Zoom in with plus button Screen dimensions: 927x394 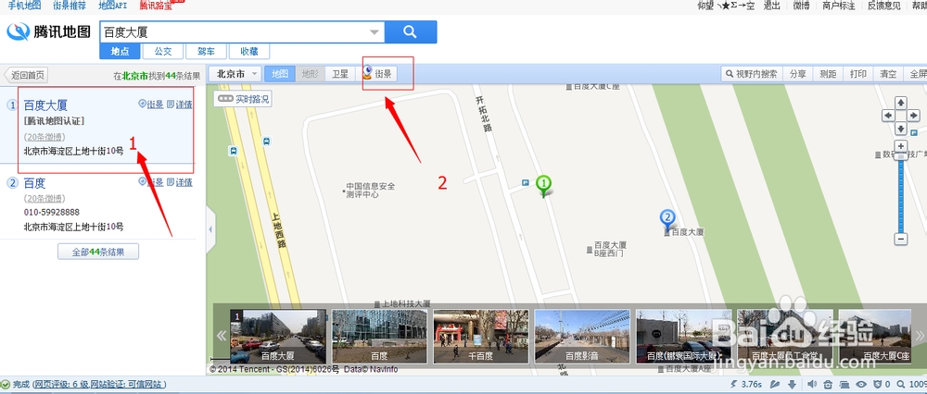pyautogui.click(x=900, y=146)
